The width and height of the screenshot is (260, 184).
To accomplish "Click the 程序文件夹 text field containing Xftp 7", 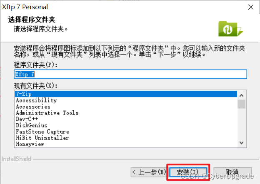I will point(130,74).
